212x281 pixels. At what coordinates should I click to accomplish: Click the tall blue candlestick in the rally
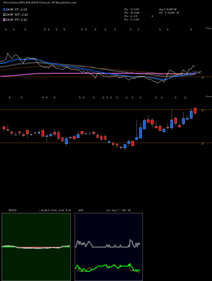coord(140,133)
